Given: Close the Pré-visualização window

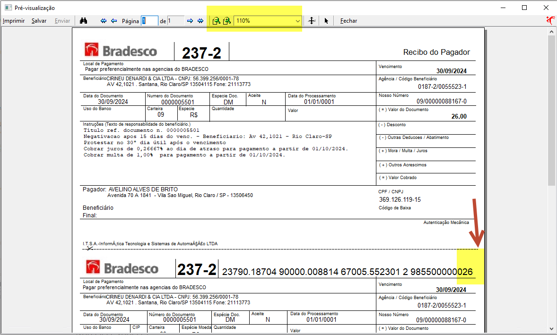Looking at the screenshot, I should pos(546,8).
